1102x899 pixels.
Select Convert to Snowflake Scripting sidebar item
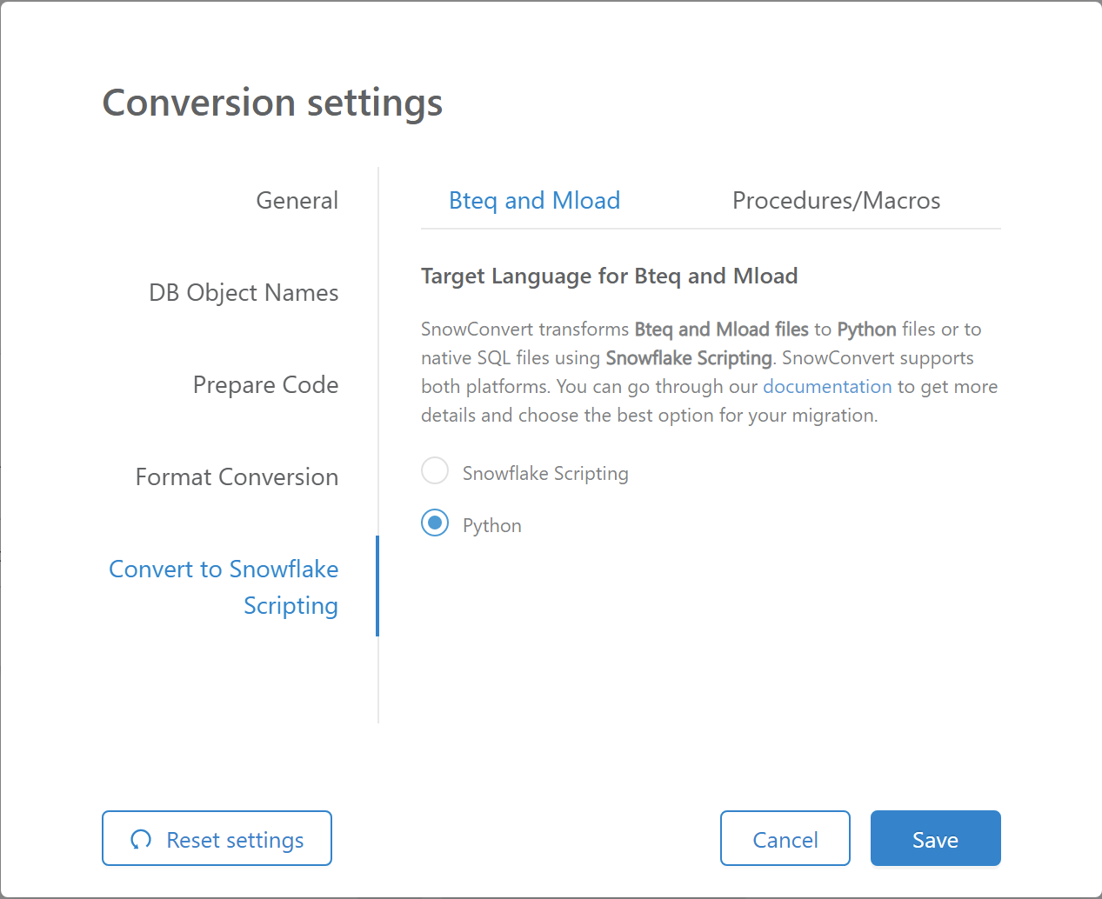click(224, 587)
